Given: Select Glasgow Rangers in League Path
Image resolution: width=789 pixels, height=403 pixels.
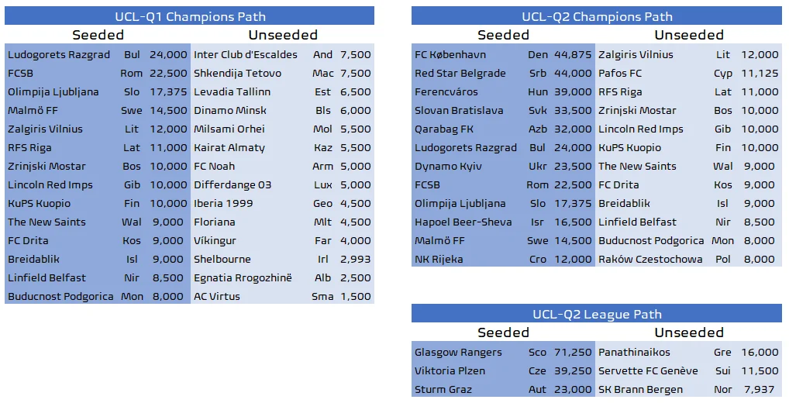Looking at the screenshot, I should 458,353.
